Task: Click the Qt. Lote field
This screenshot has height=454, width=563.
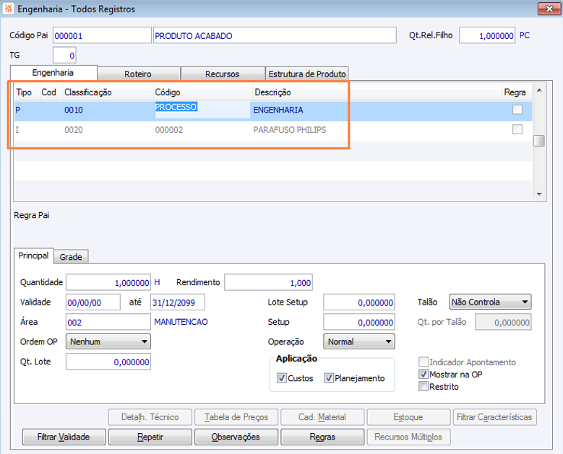Action: [x=108, y=362]
